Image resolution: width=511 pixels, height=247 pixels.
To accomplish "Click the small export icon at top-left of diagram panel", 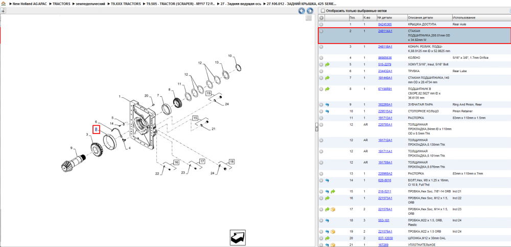I will (3, 11).
